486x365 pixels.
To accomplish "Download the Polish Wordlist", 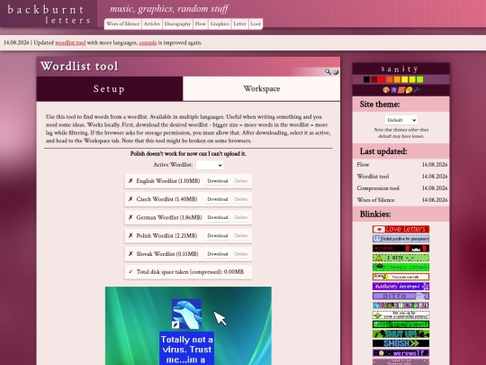I will click(218, 235).
